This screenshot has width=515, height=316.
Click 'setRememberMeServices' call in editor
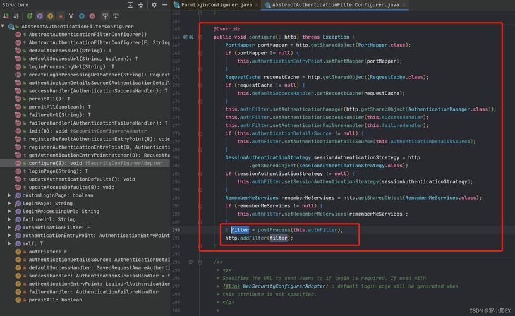315,214
